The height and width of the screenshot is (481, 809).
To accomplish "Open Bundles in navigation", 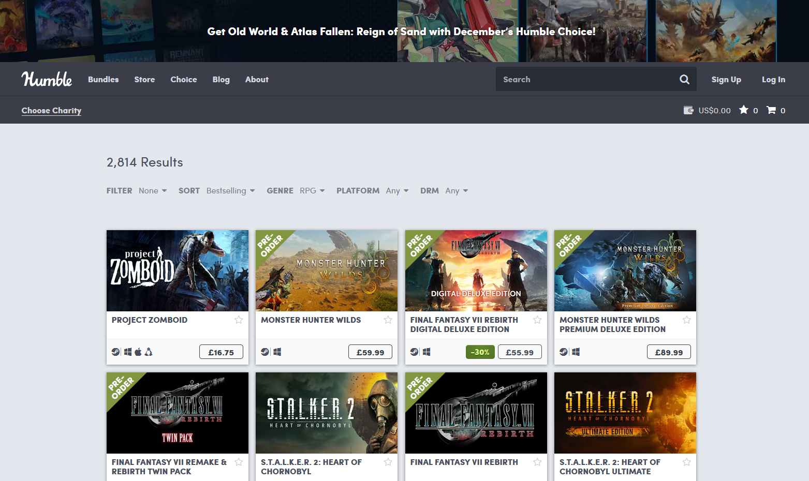I will click(104, 79).
